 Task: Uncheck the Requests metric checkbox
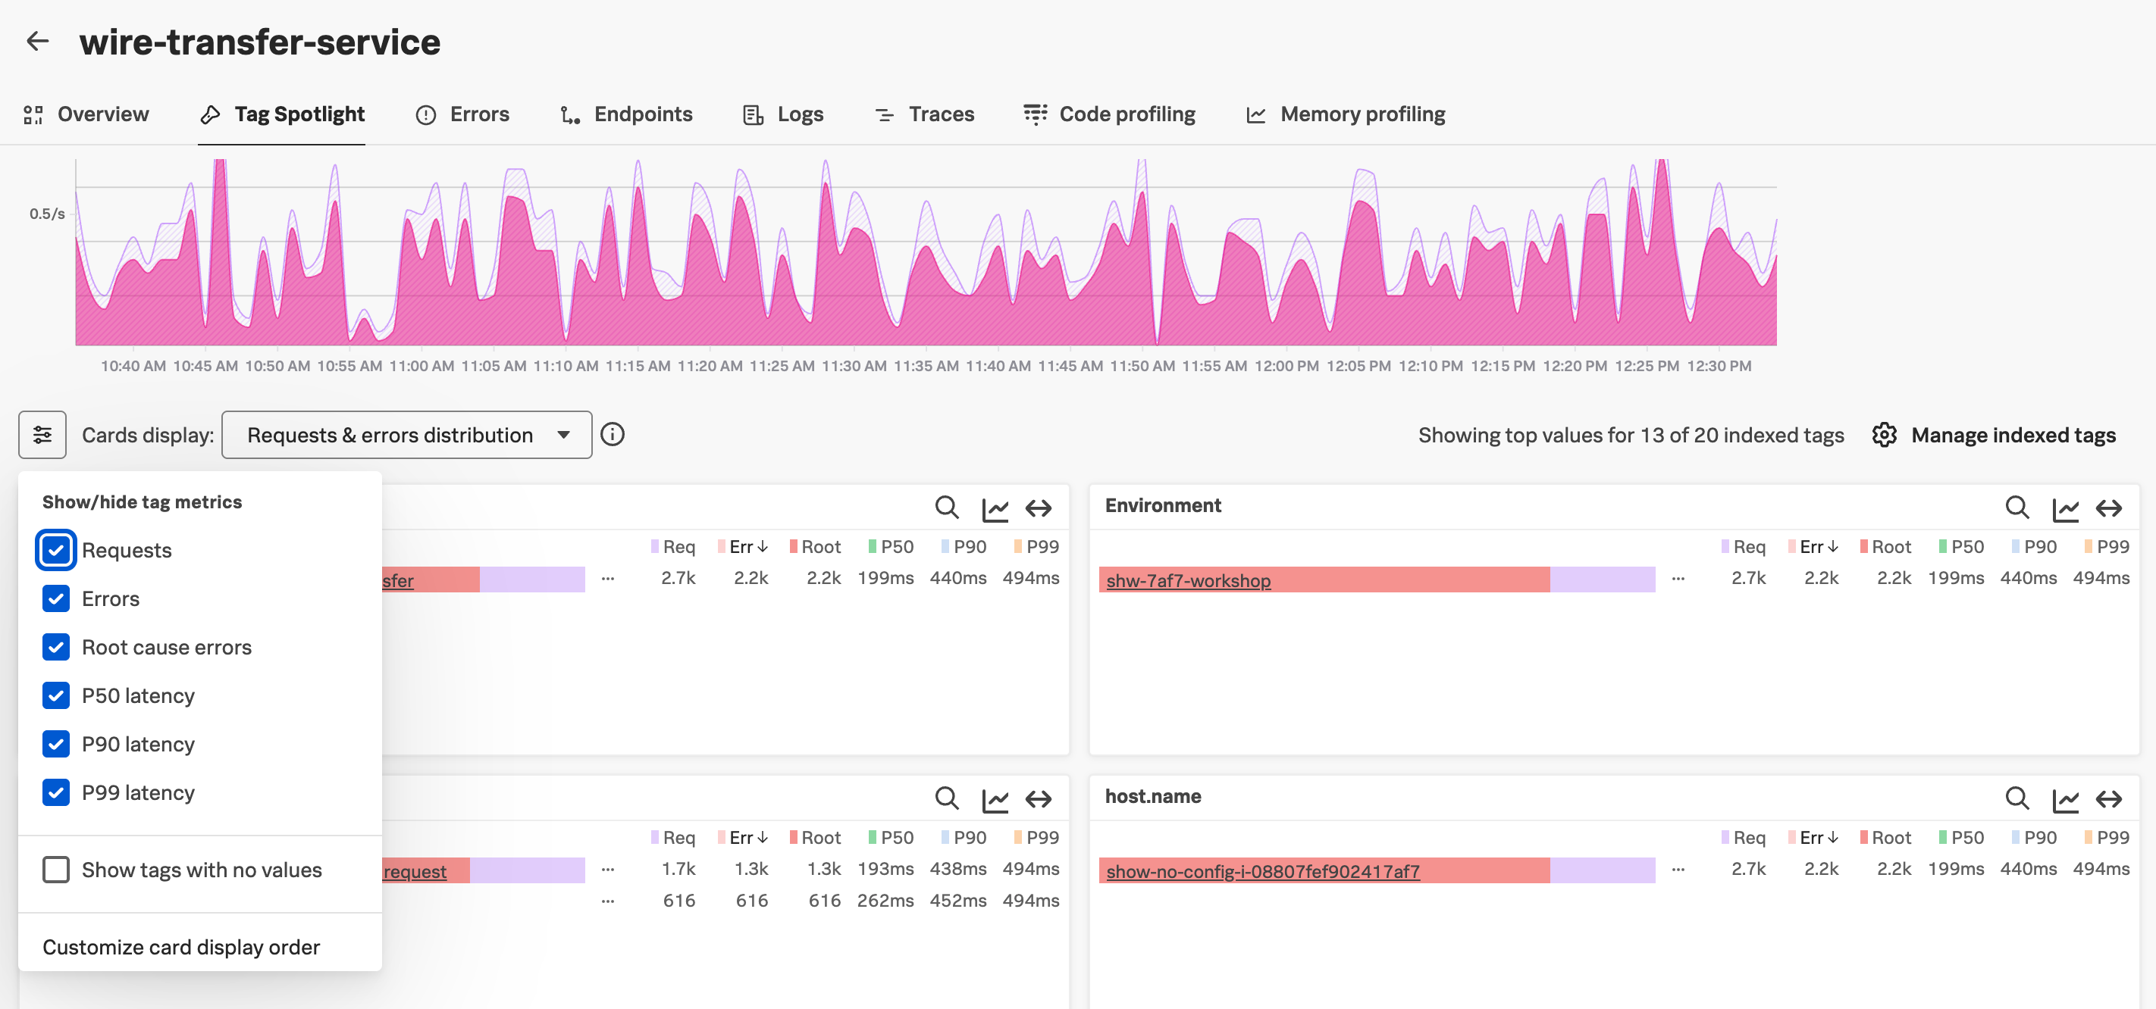click(56, 551)
